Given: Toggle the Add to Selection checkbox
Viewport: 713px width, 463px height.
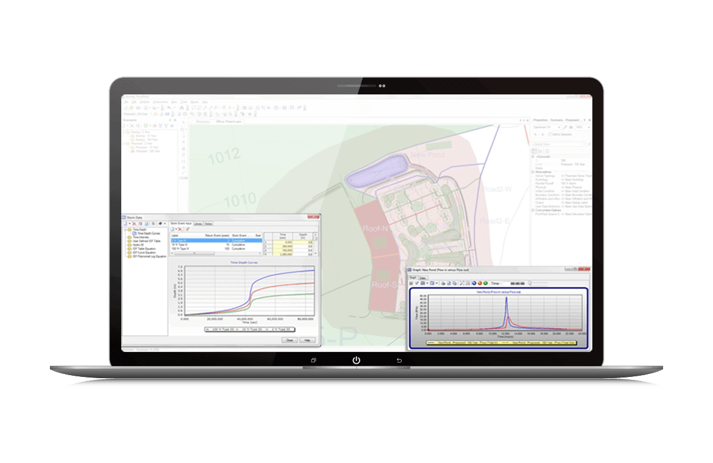Looking at the screenshot, I should tap(551, 134).
